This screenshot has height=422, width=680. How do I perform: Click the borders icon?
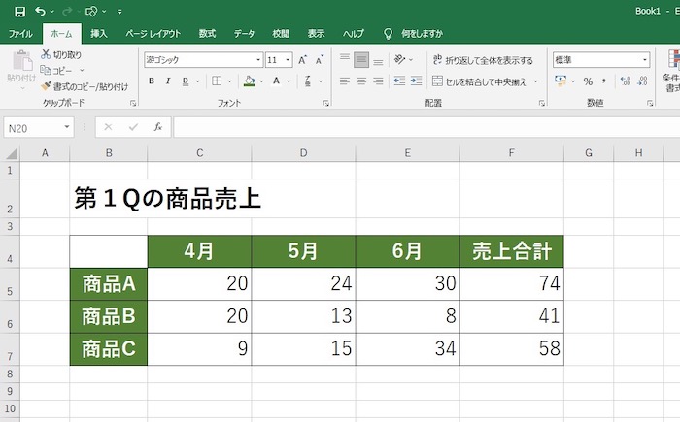pyautogui.click(x=217, y=81)
